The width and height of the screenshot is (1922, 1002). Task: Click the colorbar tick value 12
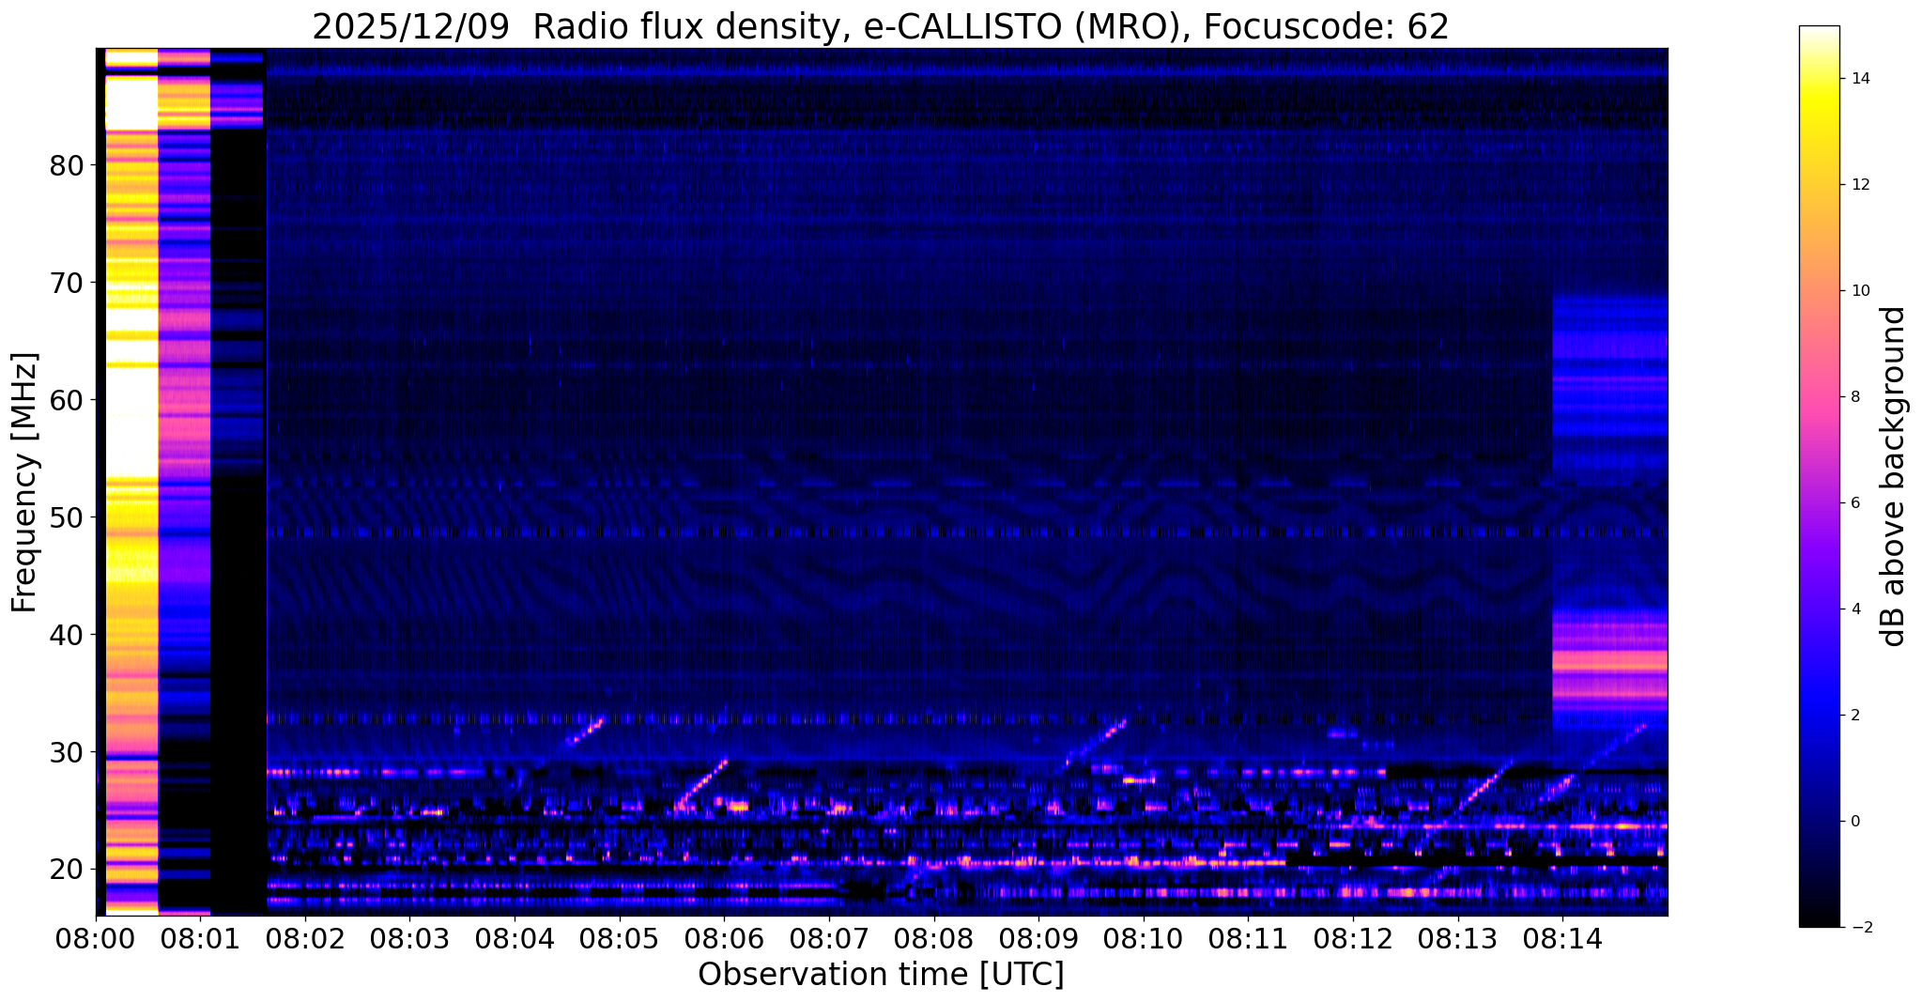1859,185
